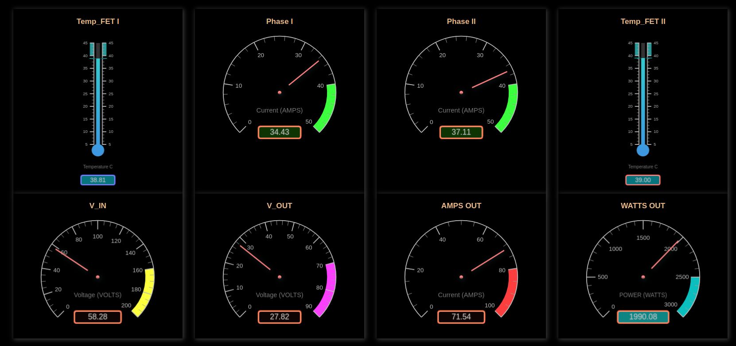Select the 39.00 temperature readout box

tap(643, 180)
